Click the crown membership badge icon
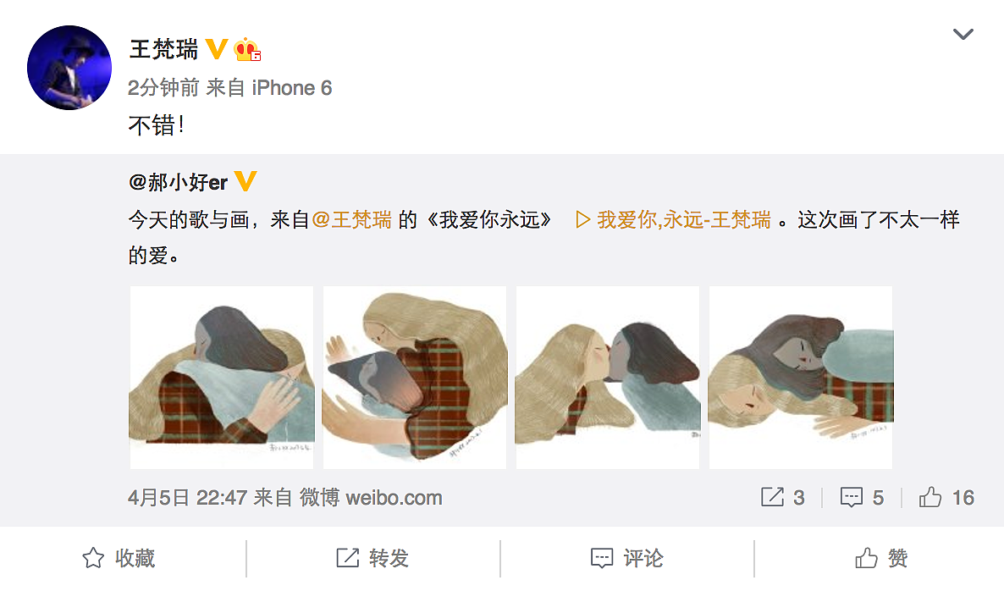 [247, 49]
